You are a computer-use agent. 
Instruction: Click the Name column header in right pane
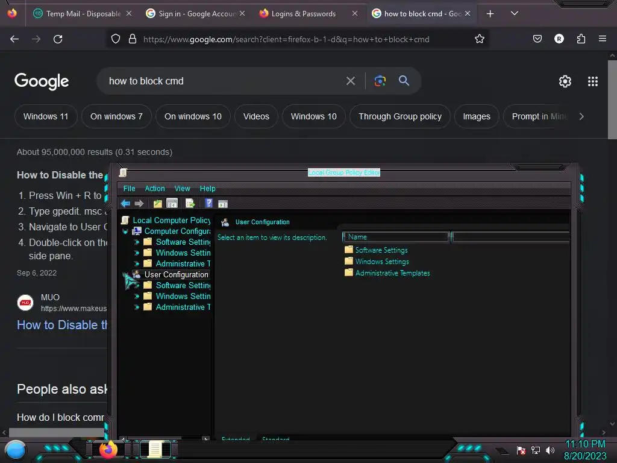coord(396,236)
